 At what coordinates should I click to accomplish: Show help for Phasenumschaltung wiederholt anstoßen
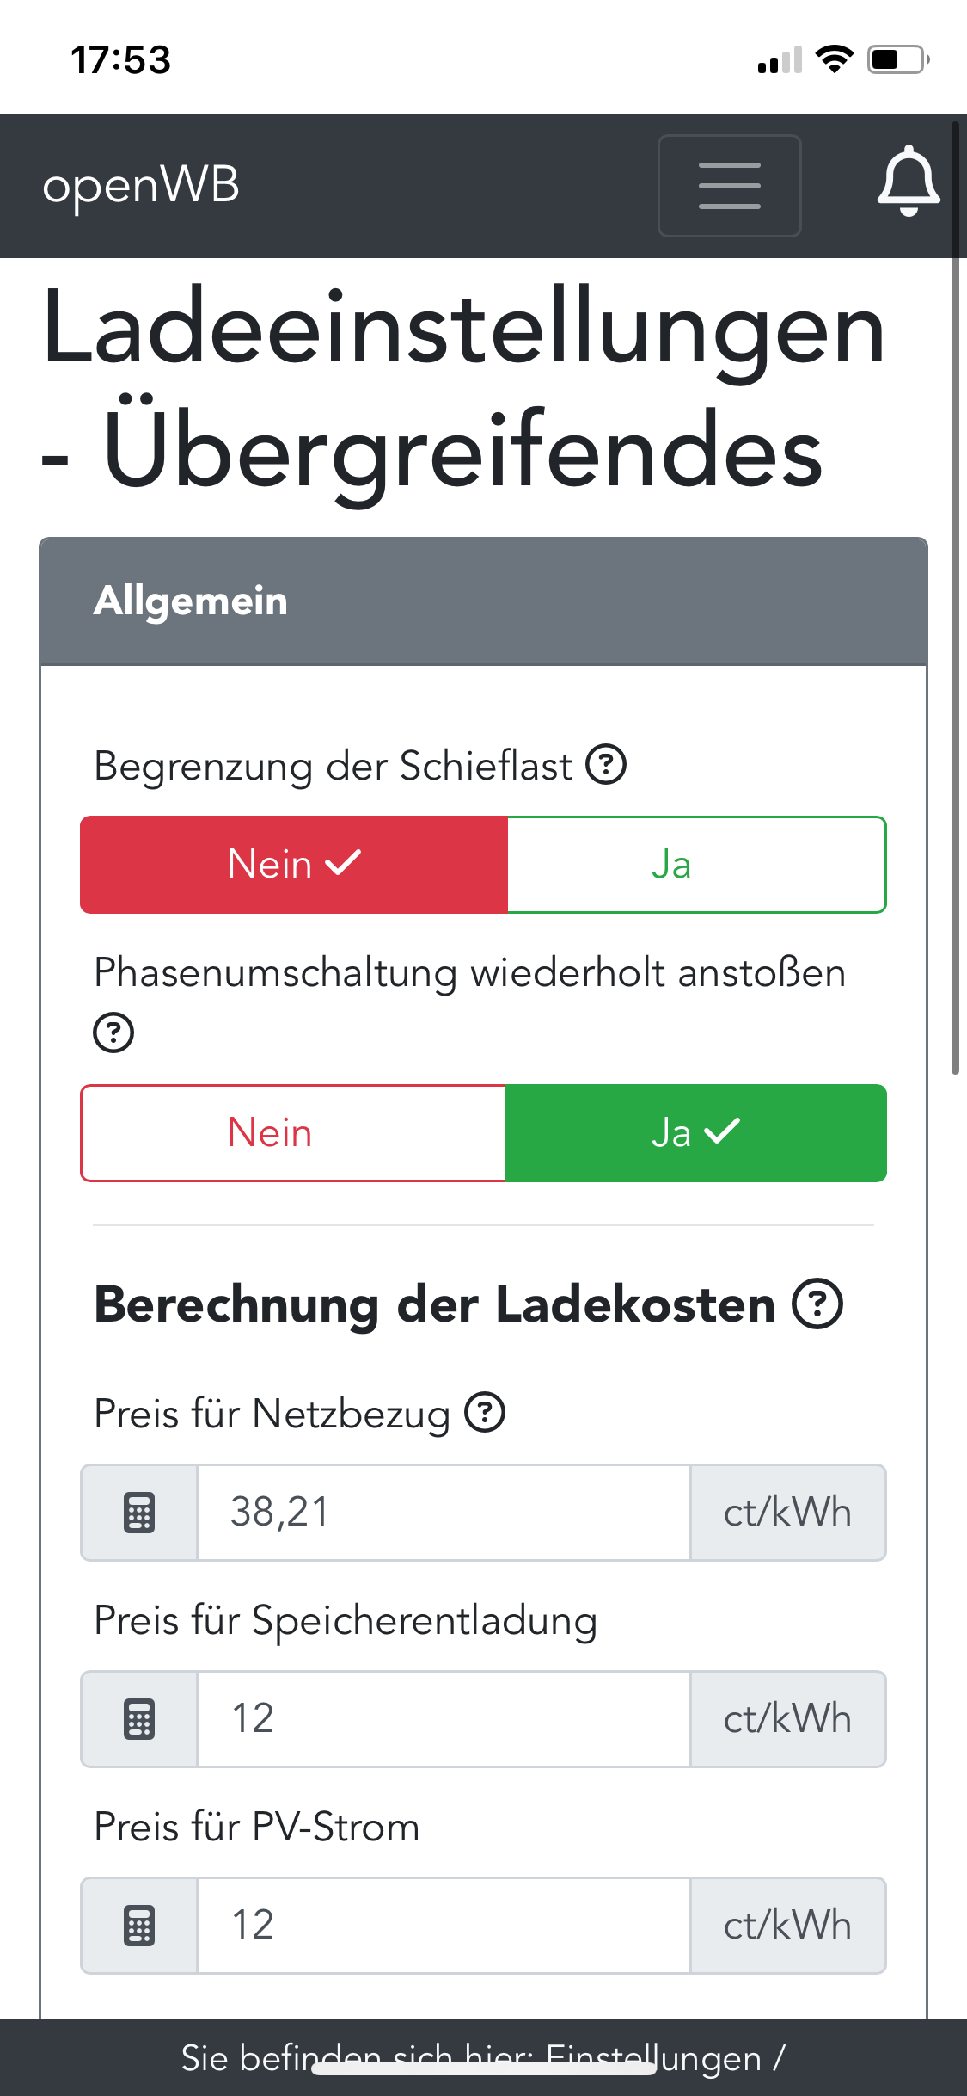pyautogui.click(x=113, y=1033)
